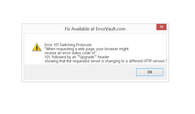Click the yellow warning triangle icon
195x114 pixels.
coord(37,47)
